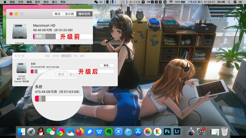Viewport: 246px width, 138px height.
Task: Open Evernote from the Dock
Action: [109, 131]
